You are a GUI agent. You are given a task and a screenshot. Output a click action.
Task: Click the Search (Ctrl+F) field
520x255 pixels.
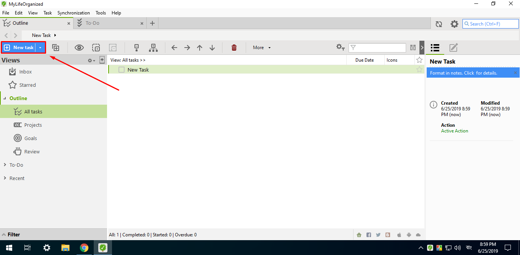(x=491, y=24)
